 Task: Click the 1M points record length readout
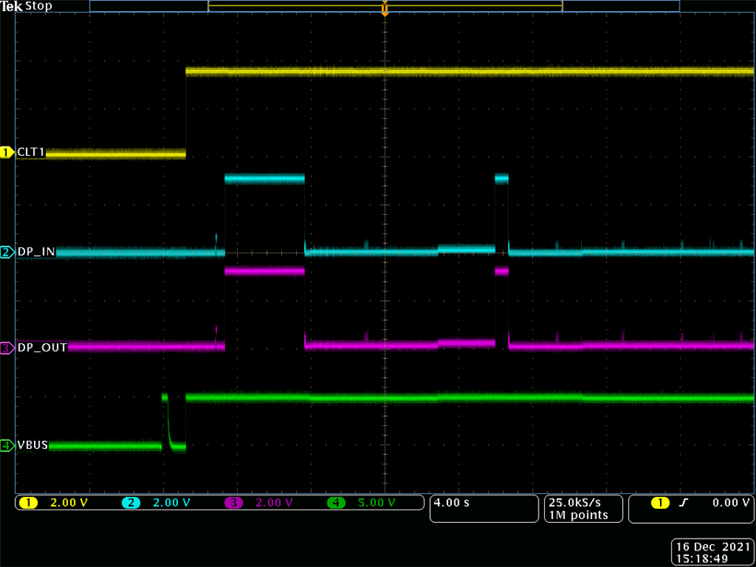coord(578,515)
